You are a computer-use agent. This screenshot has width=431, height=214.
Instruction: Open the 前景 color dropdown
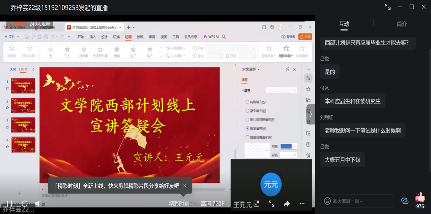pos(294,146)
